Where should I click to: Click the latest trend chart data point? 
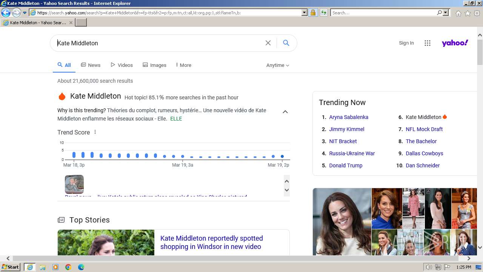point(282,156)
